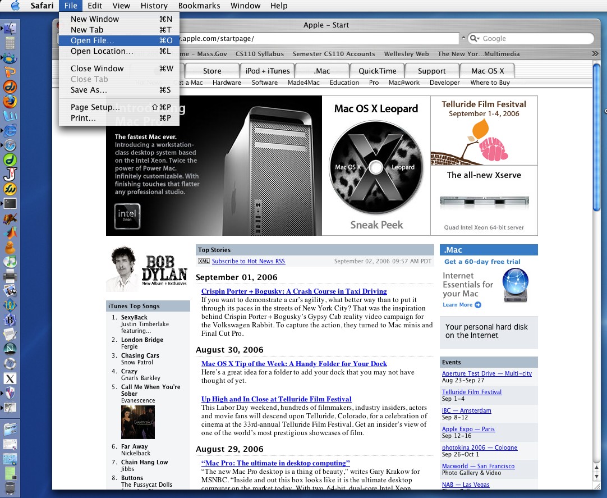Click the XML RSS badge icon
This screenshot has width=607, height=498.
click(204, 261)
